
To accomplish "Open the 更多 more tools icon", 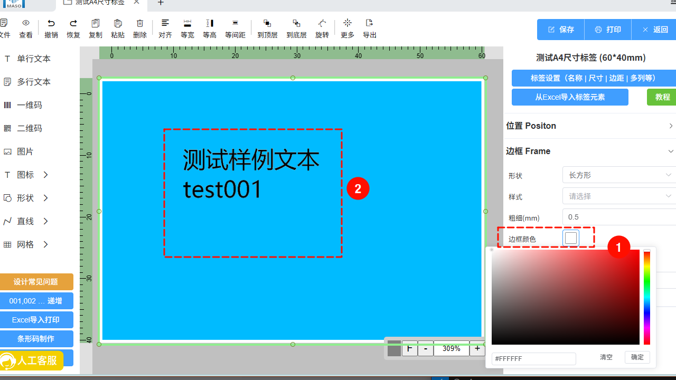I will click(x=348, y=23).
